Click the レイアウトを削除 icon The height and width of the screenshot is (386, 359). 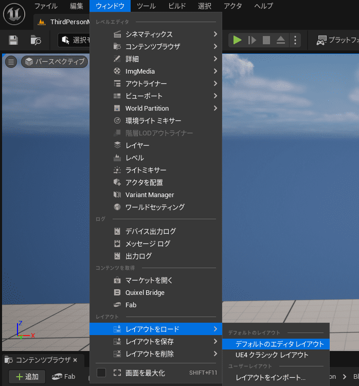click(x=117, y=354)
